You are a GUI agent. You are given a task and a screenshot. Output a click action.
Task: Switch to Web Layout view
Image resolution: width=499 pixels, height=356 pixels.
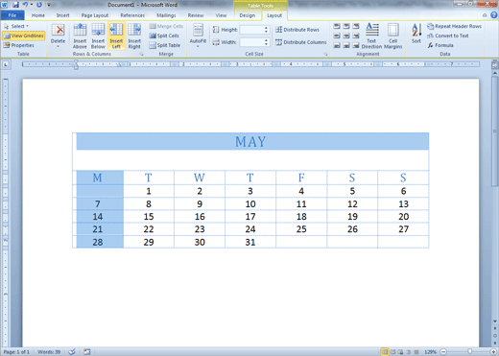(x=400, y=352)
